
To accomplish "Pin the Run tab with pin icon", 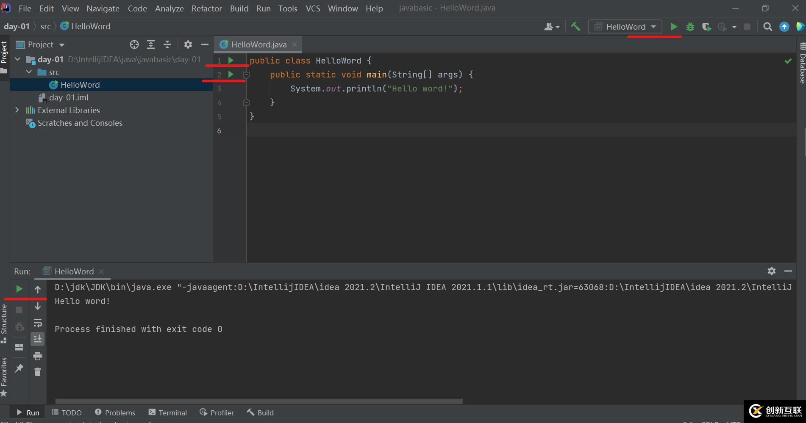I will pos(19,368).
